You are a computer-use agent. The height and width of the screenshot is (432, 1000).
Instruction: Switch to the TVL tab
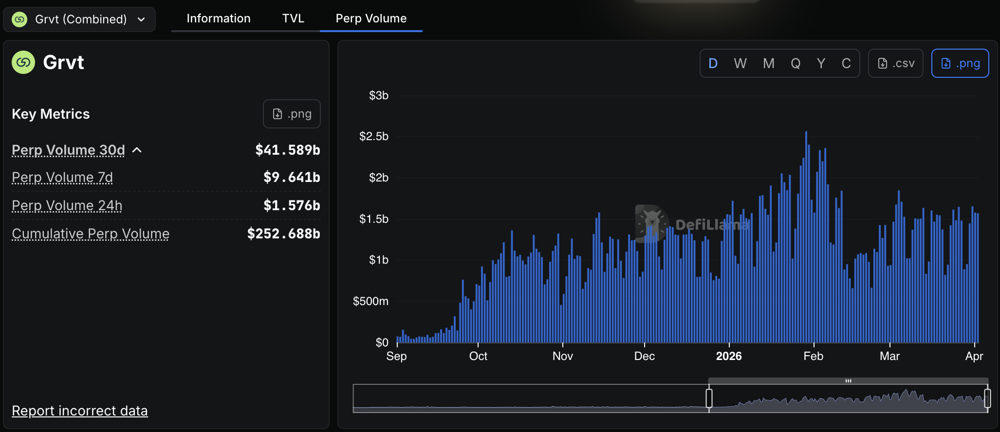click(293, 18)
